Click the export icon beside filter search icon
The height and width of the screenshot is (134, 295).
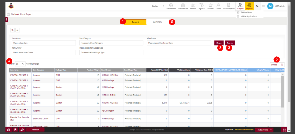pyautogui.click(x=18, y=30)
